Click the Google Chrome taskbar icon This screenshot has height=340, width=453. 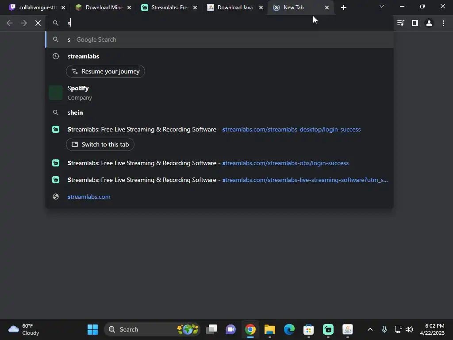(x=250, y=329)
